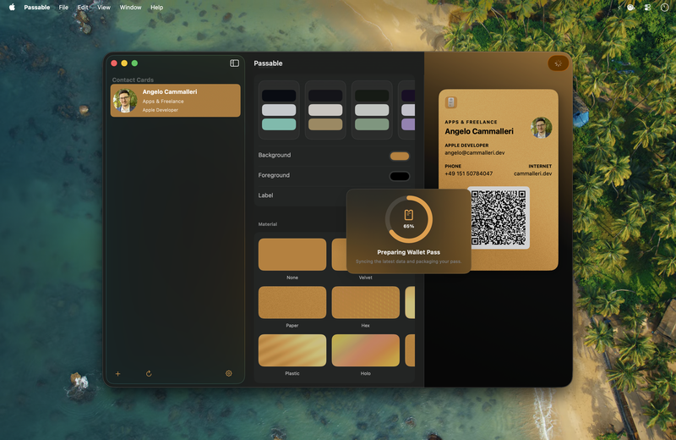Click the QR code on the pass
This screenshot has height=440, width=676.
499,218
